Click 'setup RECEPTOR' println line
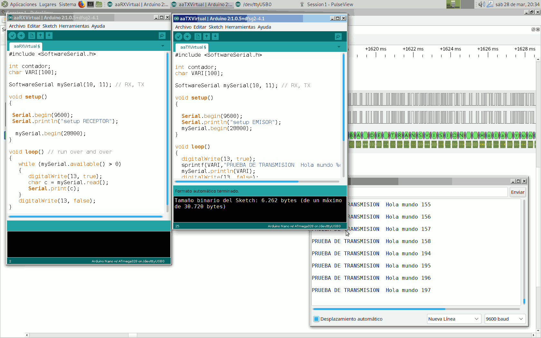This screenshot has width=541, height=338. coord(65,121)
